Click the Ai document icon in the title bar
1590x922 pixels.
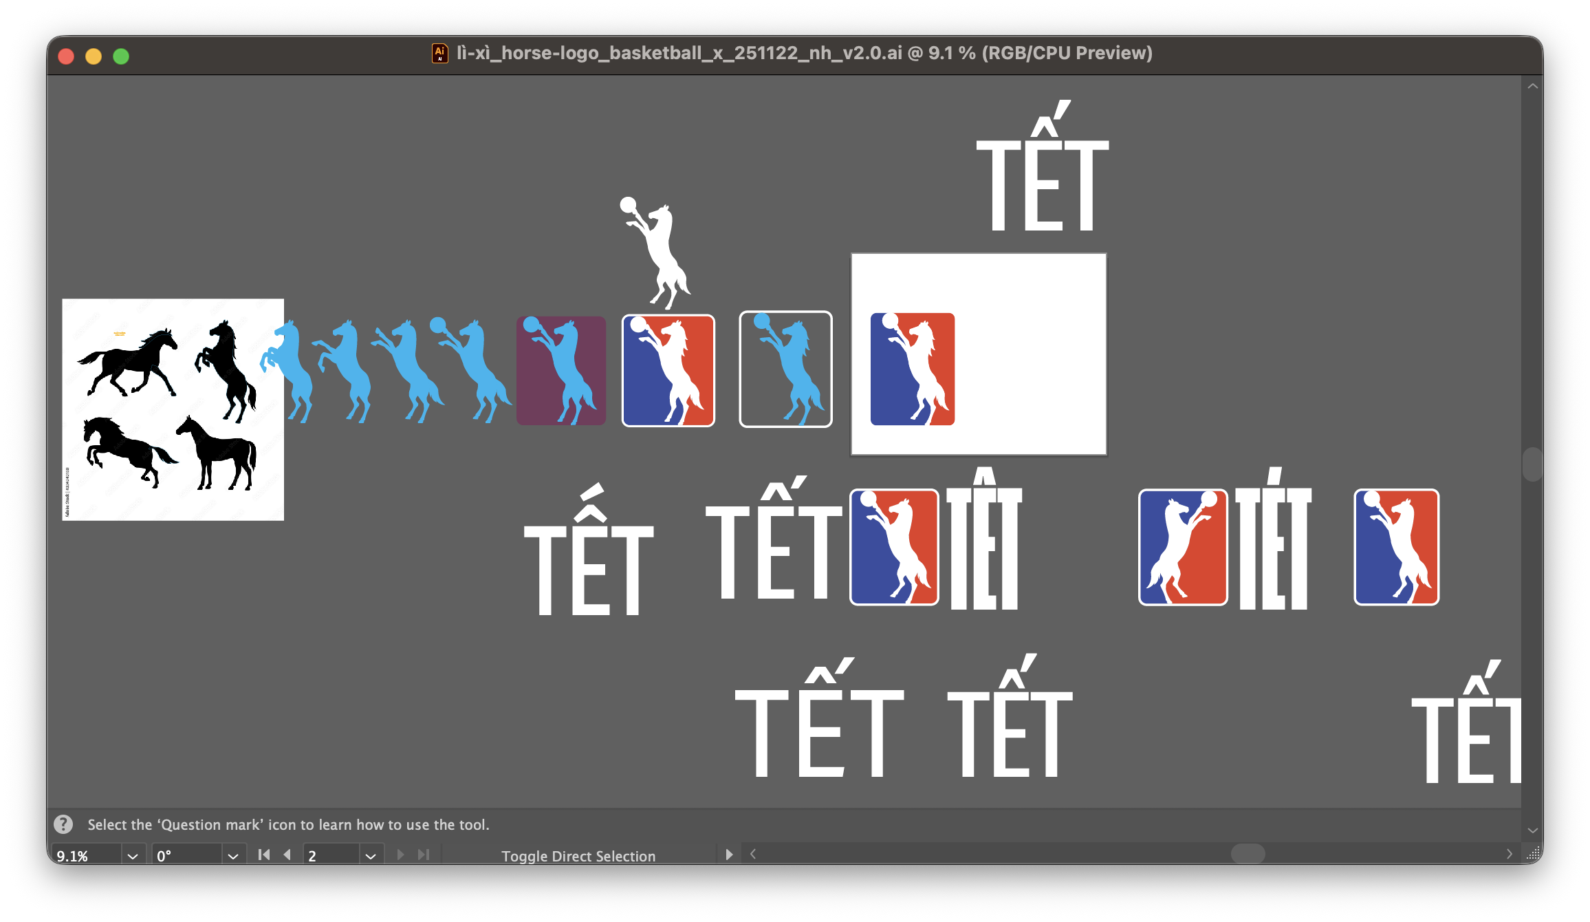[x=439, y=53]
